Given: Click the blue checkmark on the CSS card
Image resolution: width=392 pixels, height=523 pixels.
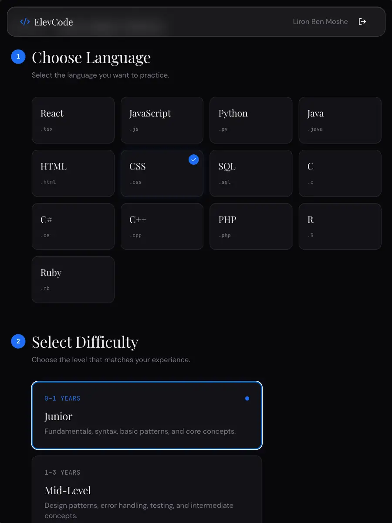Looking at the screenshot, I should pos(194,160).
